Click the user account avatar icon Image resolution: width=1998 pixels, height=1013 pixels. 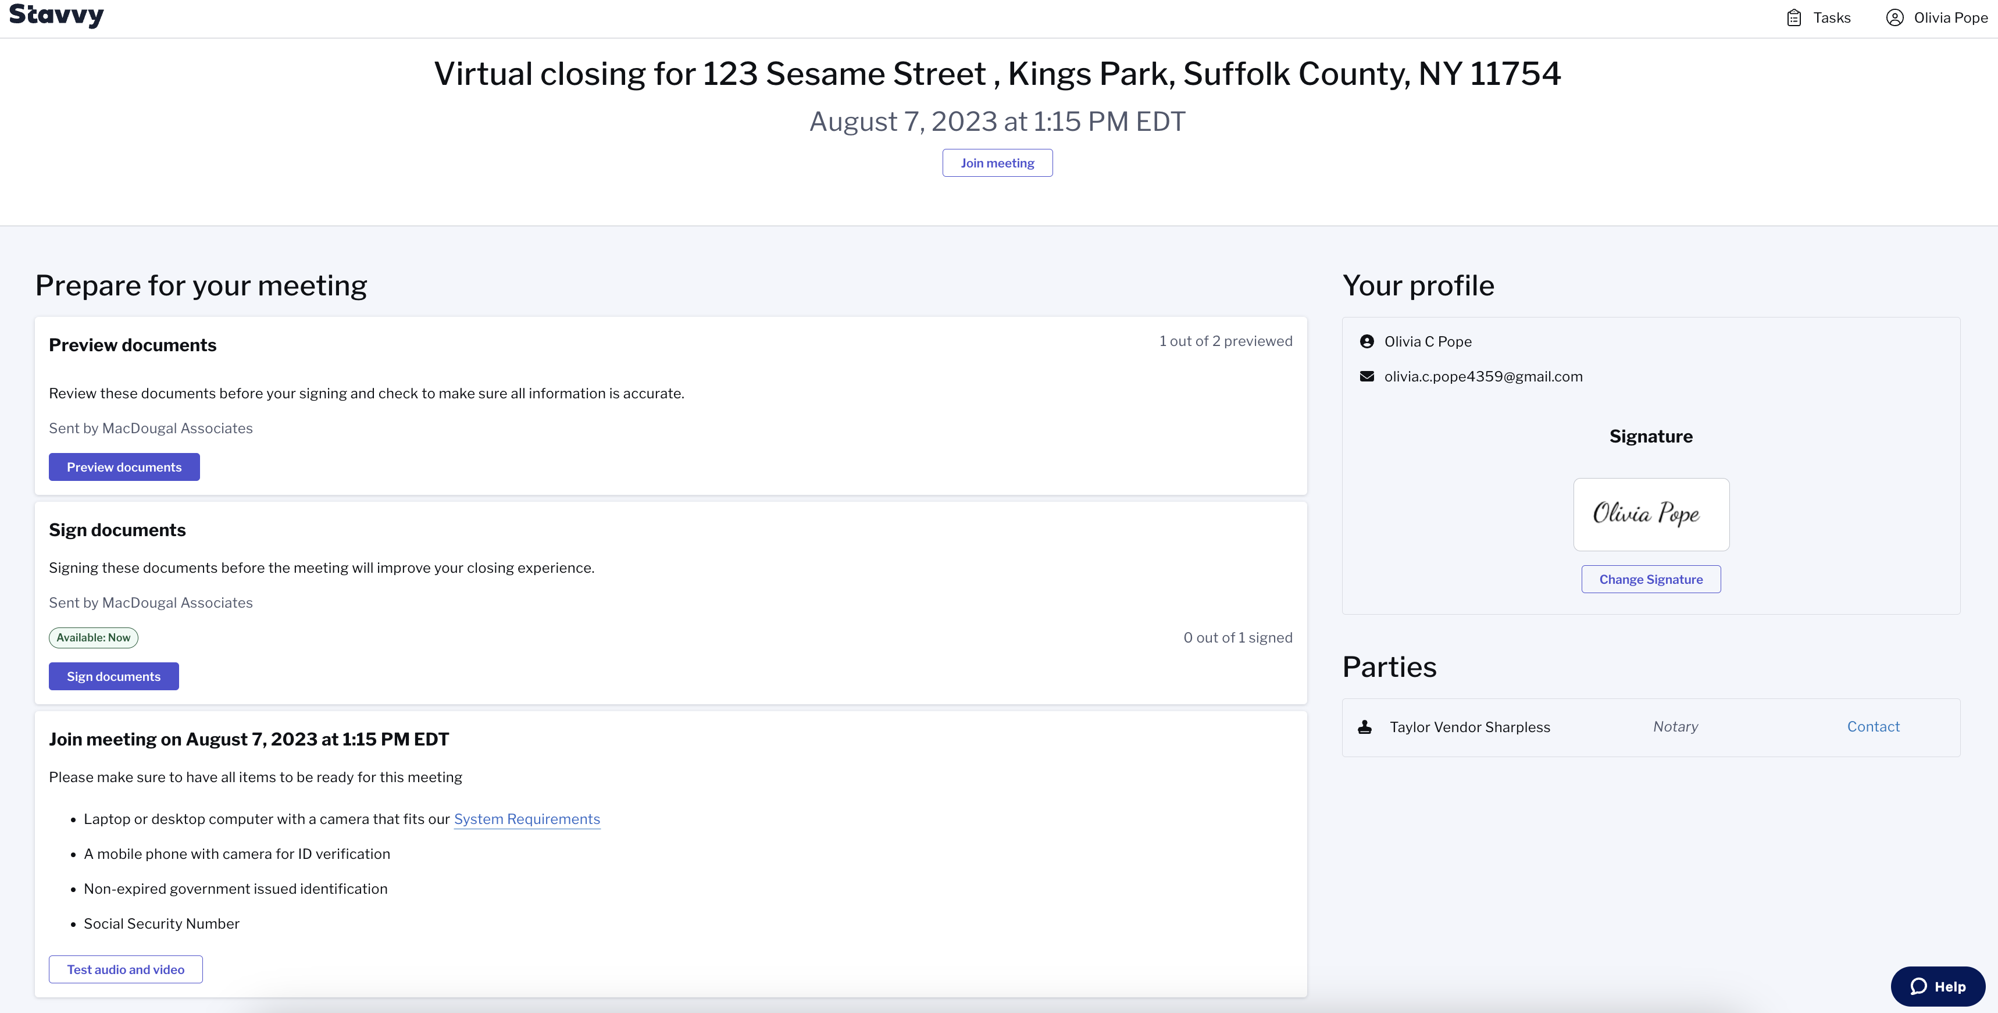[1894, 18]
